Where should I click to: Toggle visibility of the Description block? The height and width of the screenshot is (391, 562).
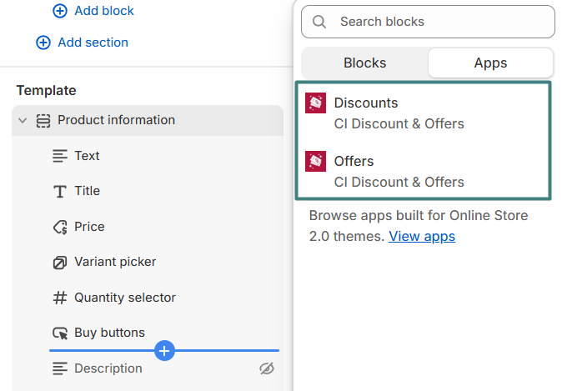(266, 368)
